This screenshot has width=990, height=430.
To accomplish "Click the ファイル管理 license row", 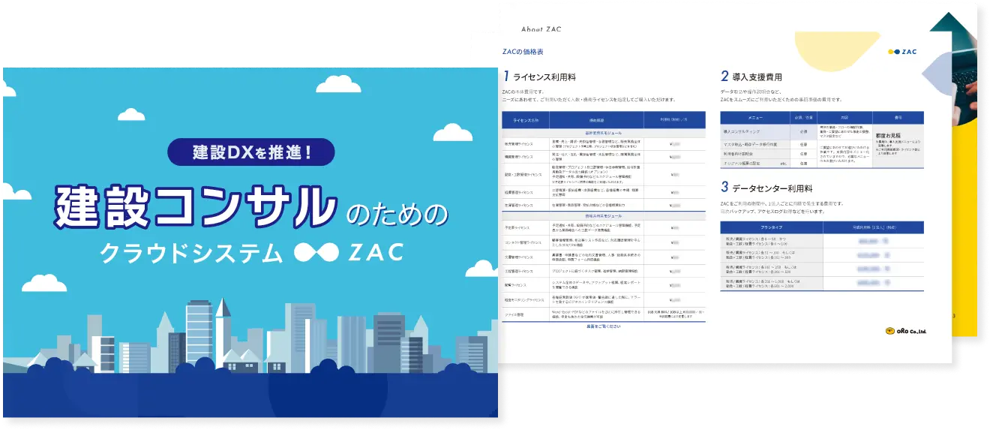I will 604,314.
